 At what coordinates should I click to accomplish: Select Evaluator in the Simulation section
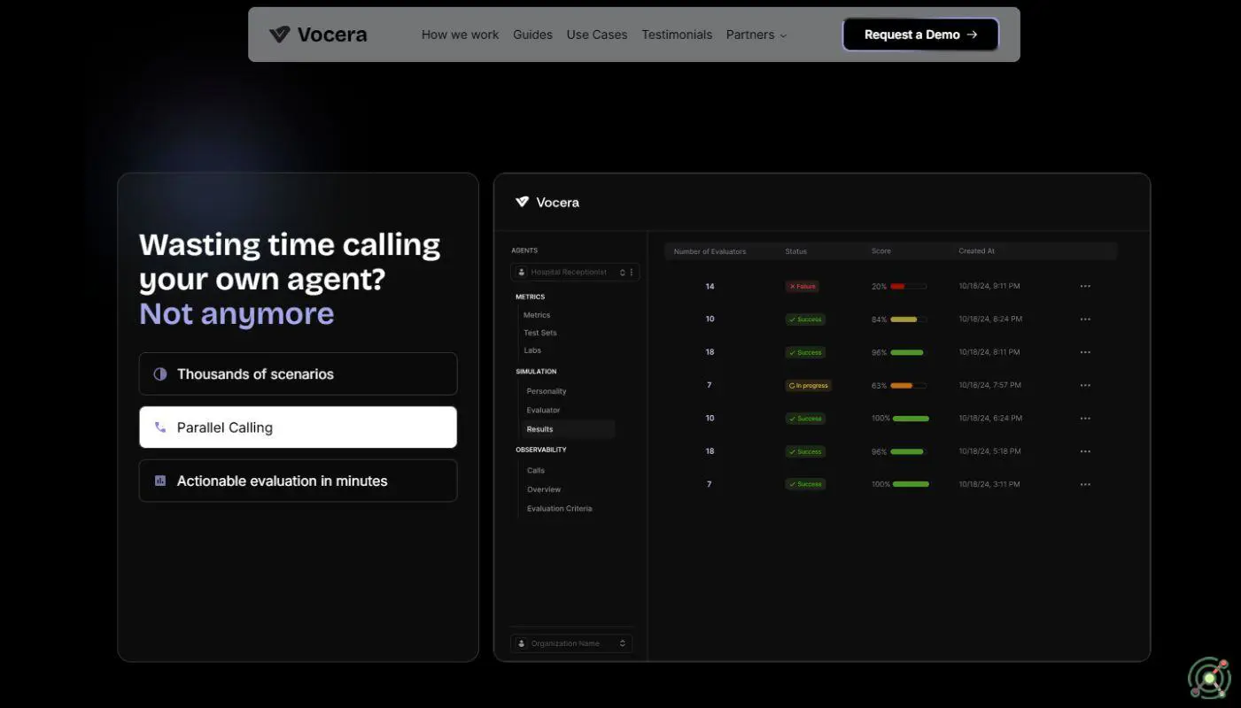click(x=543, y=411)
